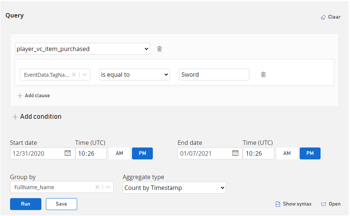This screenshot has height=216, width=350.
Task: Open the Count by Timestamp aggregate dropdown
Action: click(174, 188)
